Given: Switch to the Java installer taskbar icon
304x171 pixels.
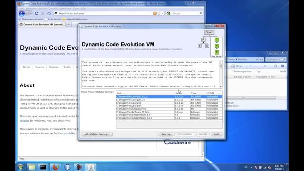Looking at the screenshot, I should tap(91, 167).
